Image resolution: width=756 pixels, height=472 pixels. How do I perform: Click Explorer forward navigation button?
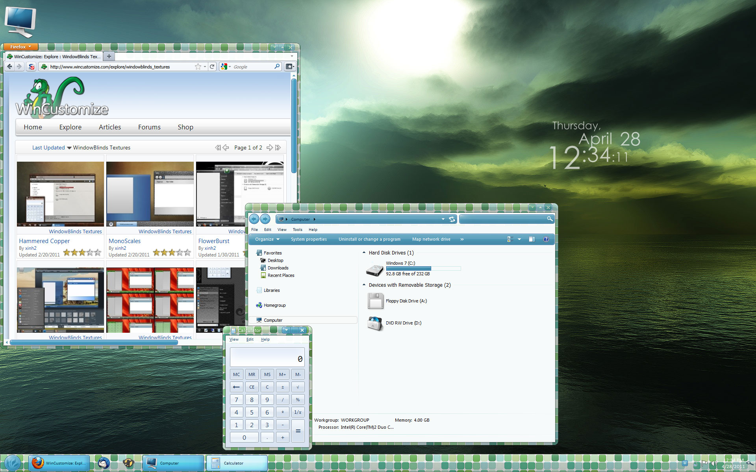(x=265, y=219)
